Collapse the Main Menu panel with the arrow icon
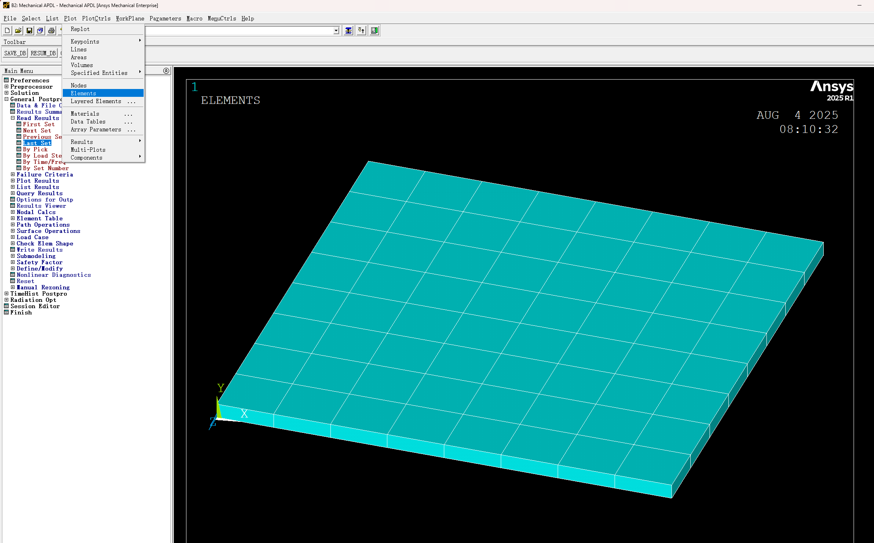Viewport: 874px width, 543px height. pos(166,71)
